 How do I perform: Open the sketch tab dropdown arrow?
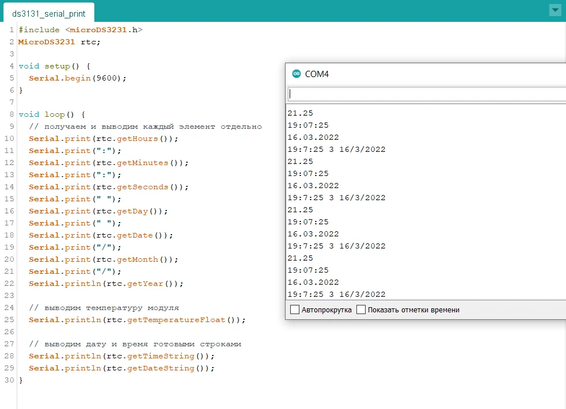(x=555, y=10)
